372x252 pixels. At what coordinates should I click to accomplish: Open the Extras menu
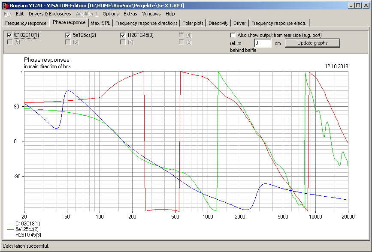[130, 14]
